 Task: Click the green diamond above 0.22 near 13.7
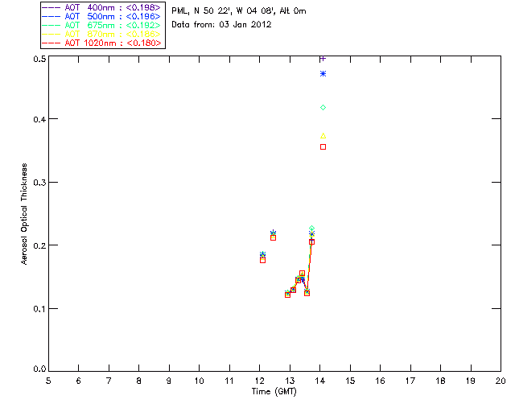pyautogui.click(x=311, y=228)
